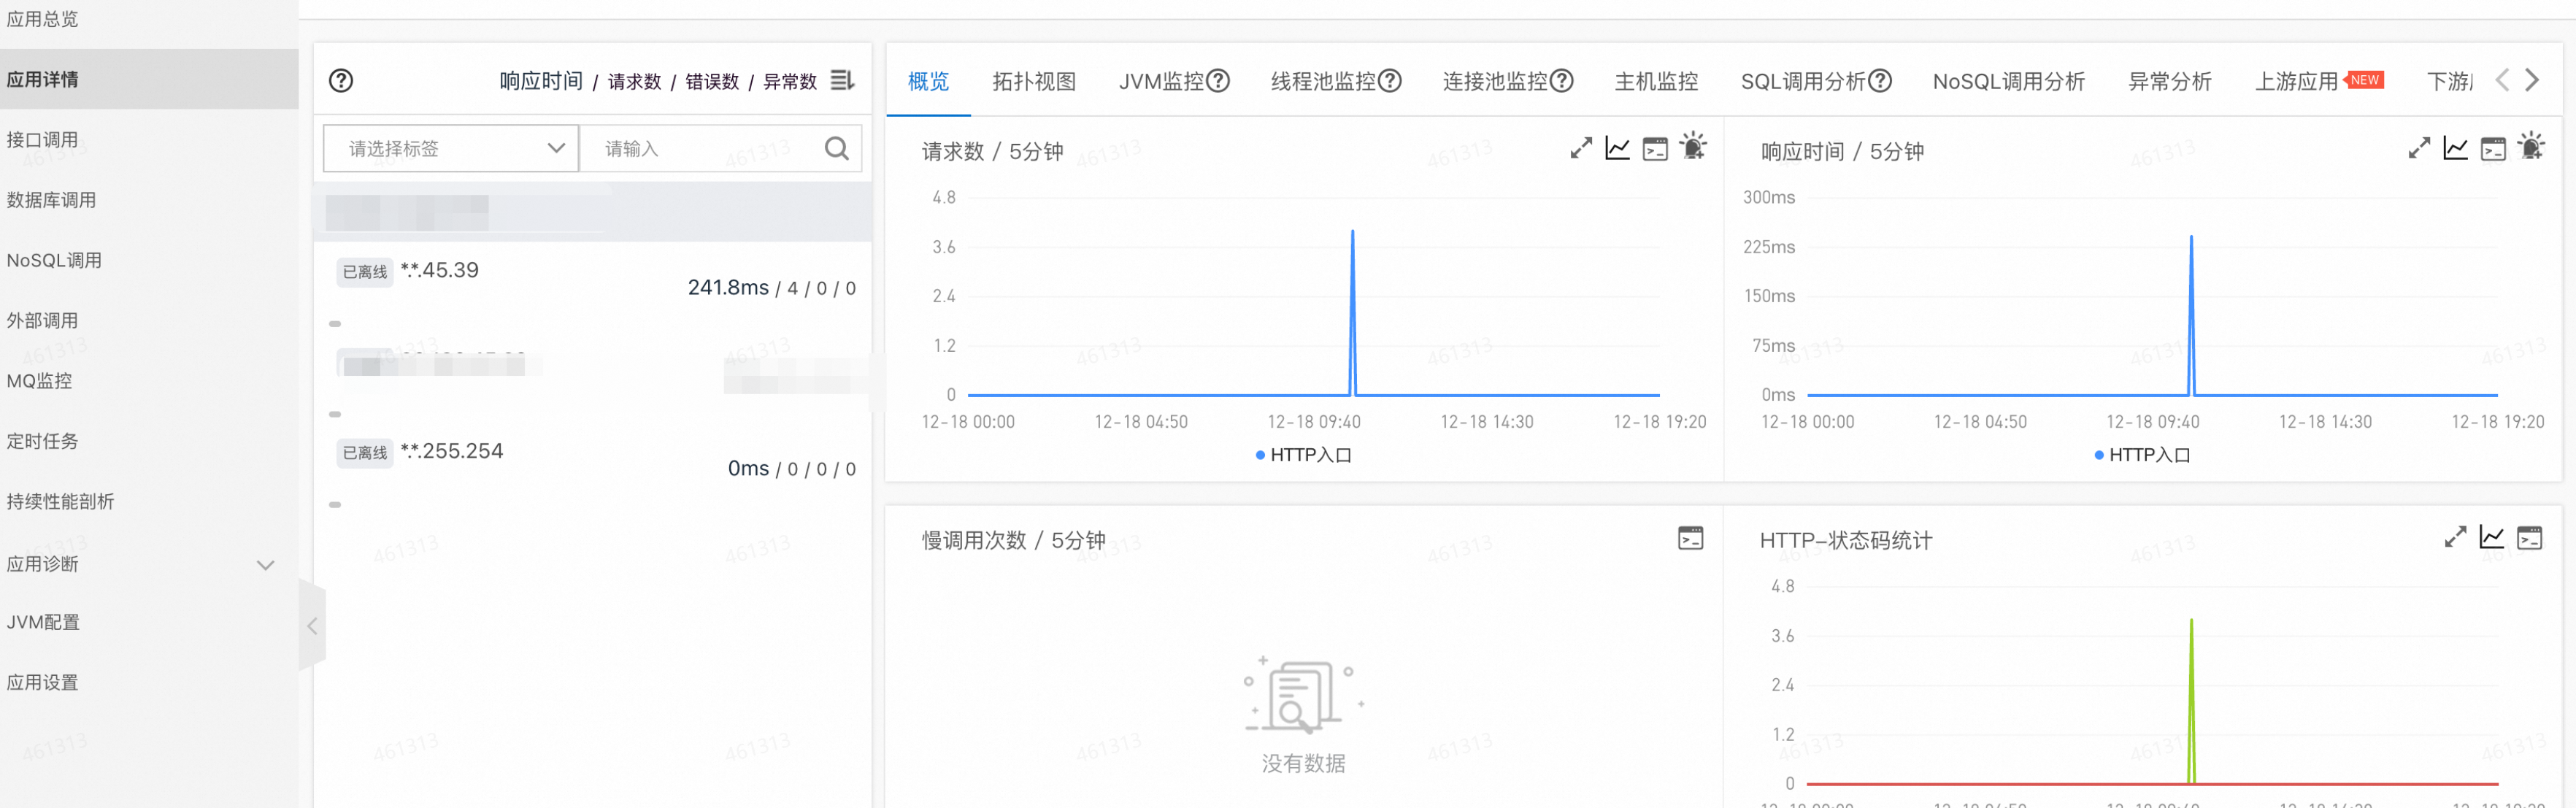Open console for 慢调用次数 panel

tap(1690, 538)
